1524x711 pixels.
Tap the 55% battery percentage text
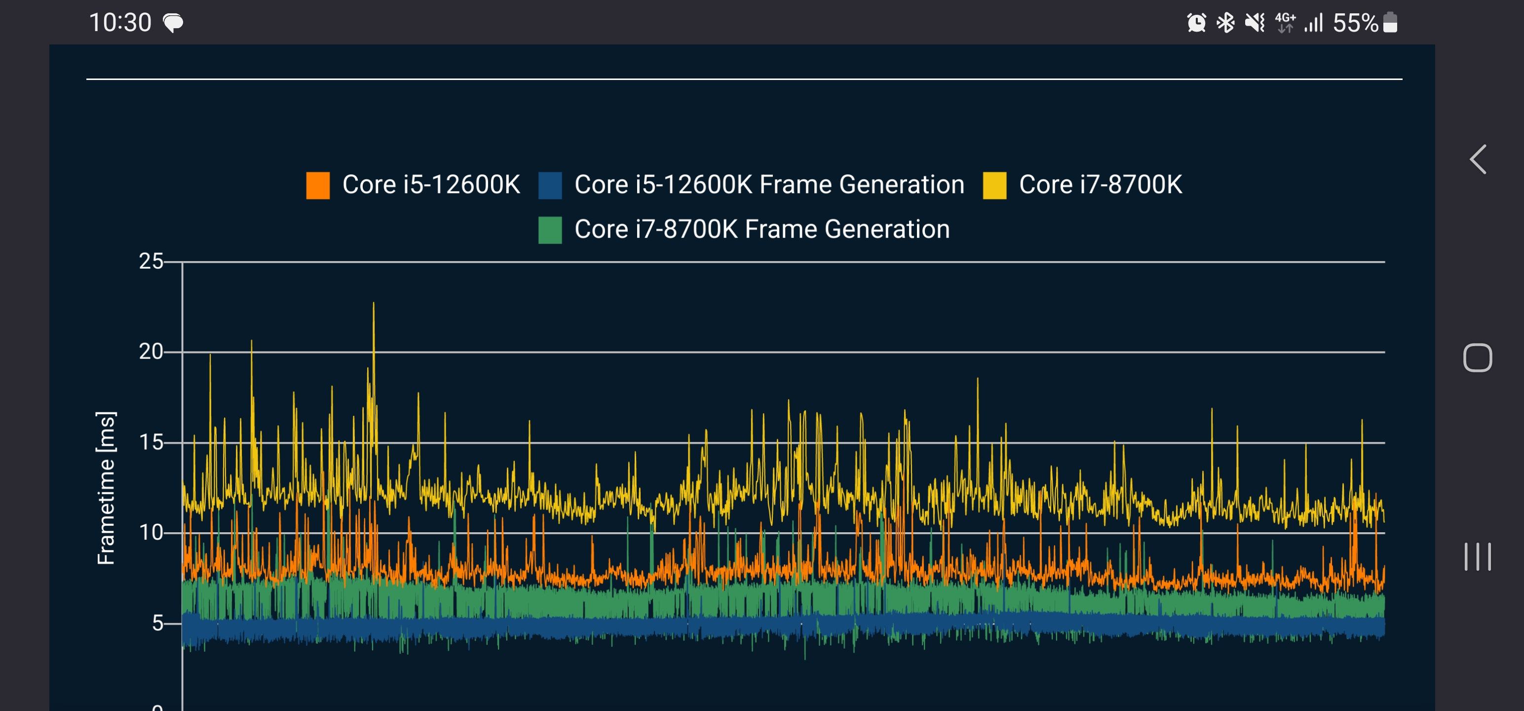pyautogui.click(x=1355, y=23)
